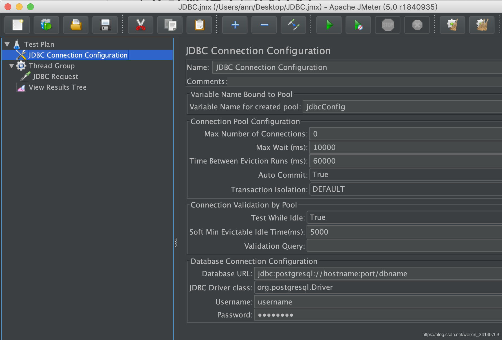Select Thread Group in the tree
This screenshot has height=340, width=502.
(x=52, y=66)
